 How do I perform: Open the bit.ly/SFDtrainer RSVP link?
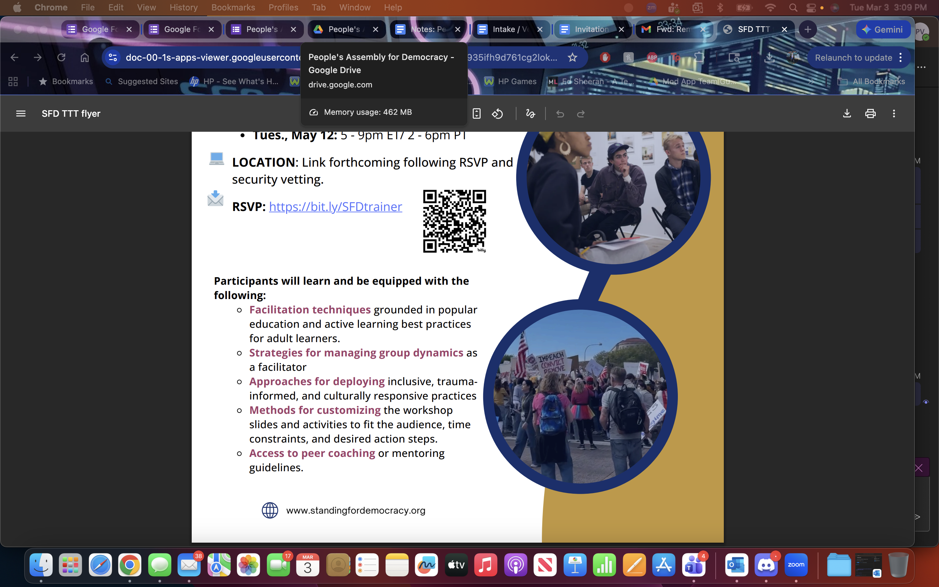335,206
